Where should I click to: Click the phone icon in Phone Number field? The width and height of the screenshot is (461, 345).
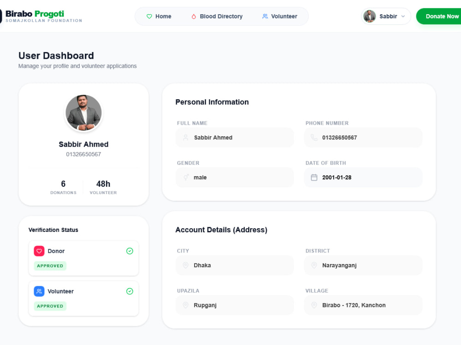click(x=314, y=137)
